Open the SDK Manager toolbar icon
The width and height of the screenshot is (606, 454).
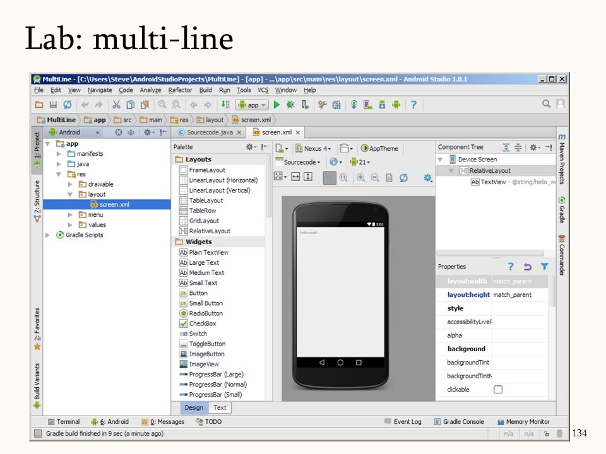tap(382, 105)
